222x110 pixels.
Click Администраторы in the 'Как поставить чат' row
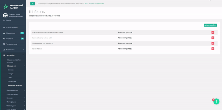[x=125, y=38]
